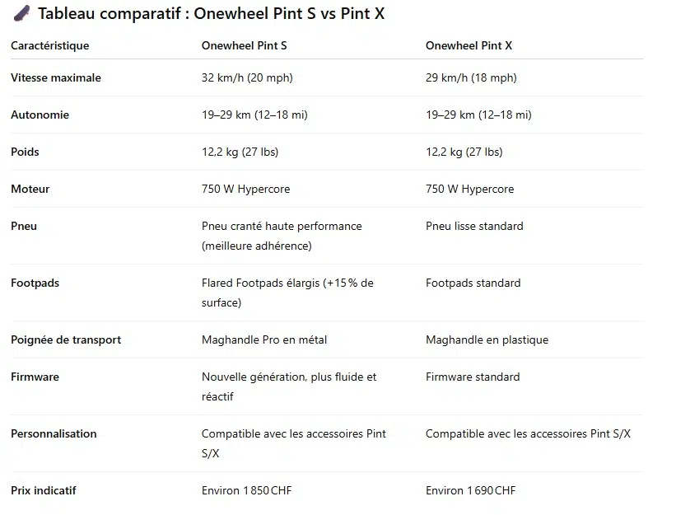Viewport: 676px width, 515px height.
Task: Click the Pint S '750 W Hypercore' cell
Action: (245, 189)
